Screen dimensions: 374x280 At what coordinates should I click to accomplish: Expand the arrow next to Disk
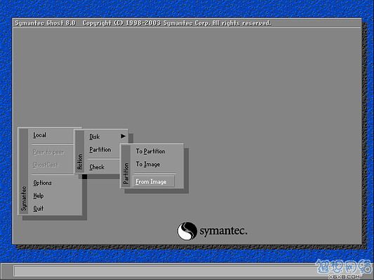pos(123,136)
